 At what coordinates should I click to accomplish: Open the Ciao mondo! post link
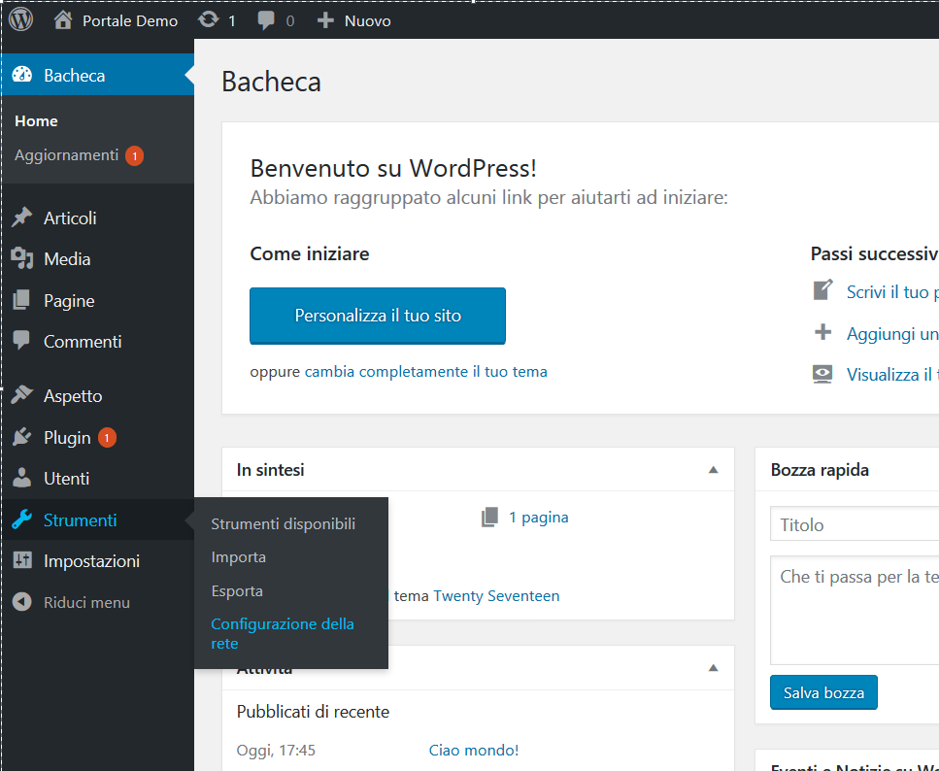point(474,750)
